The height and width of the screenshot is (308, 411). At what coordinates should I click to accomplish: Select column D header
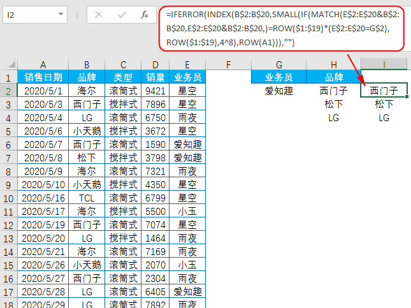155,64
